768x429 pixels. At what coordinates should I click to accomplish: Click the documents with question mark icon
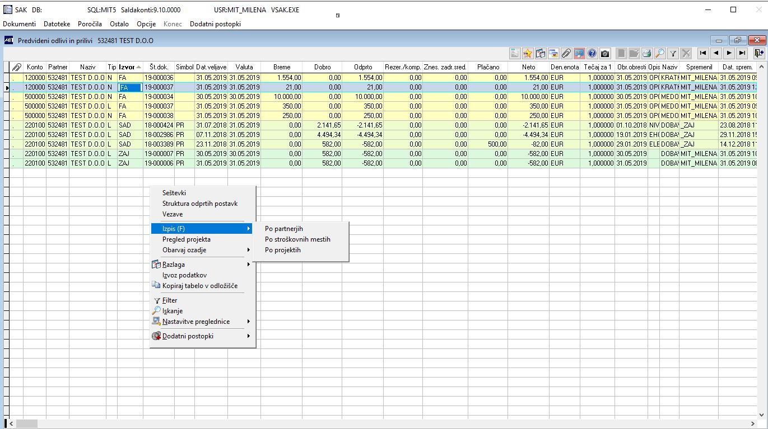pos(541,53)
